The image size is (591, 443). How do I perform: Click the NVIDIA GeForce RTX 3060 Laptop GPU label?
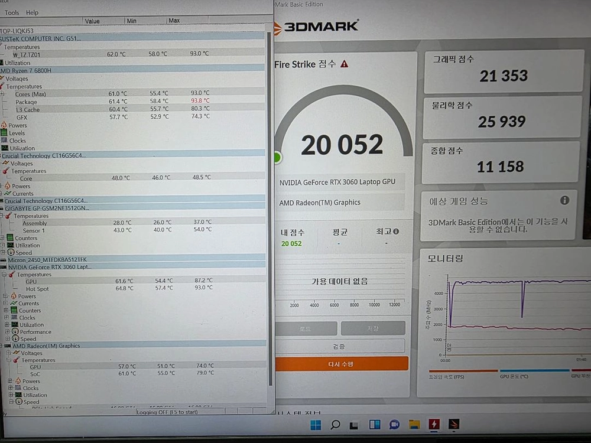pyautogui.click(x=337, y=182)
